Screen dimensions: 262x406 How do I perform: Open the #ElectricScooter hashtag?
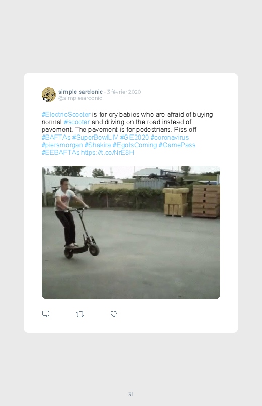[x=66, y=114]
